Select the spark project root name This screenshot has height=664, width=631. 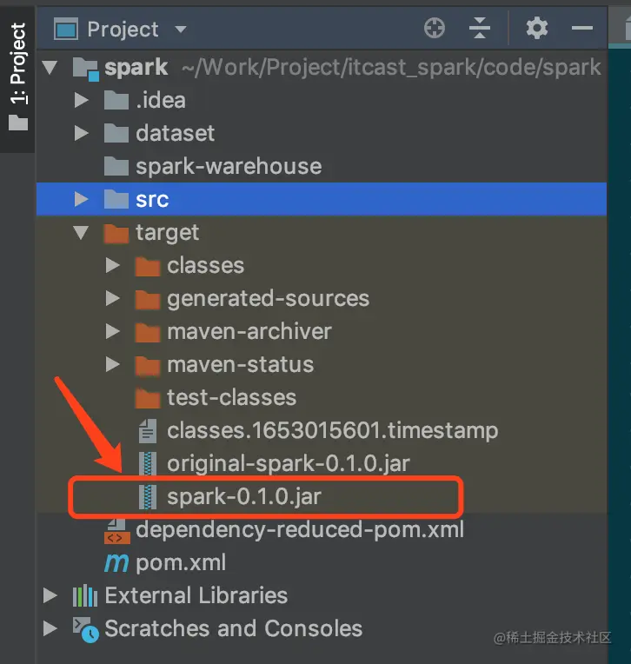tap(136, 68)
